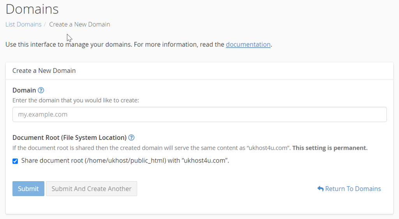Open the documentation link
399x219 pixels.
click(248, 44)
